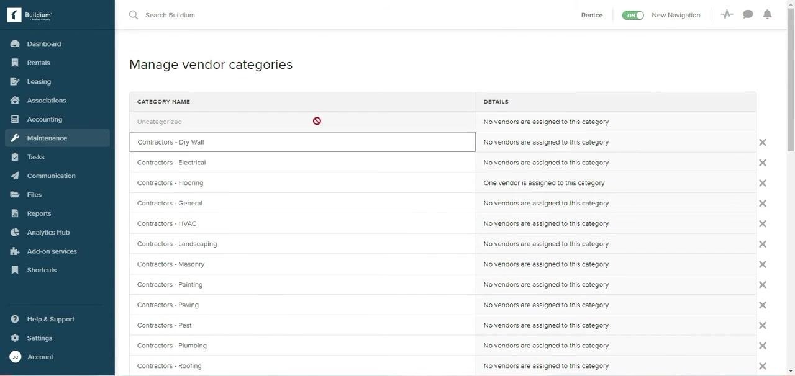Delete the Contractors - Flooring category

pos(763,183)
